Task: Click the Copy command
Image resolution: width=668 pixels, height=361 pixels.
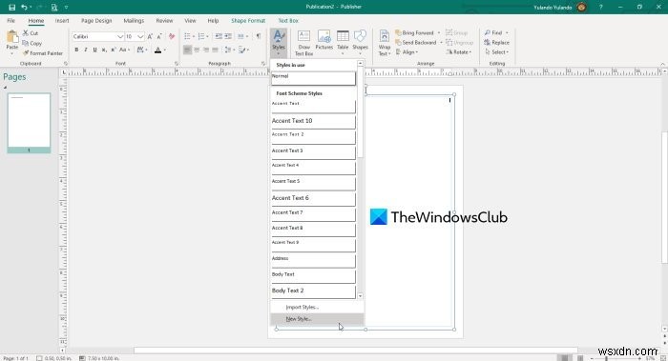Action: 32,44
